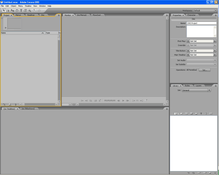The image size is (219, 175).
Task: Click the Monitor horizontal scrollbar track
Action: (121, 104)
